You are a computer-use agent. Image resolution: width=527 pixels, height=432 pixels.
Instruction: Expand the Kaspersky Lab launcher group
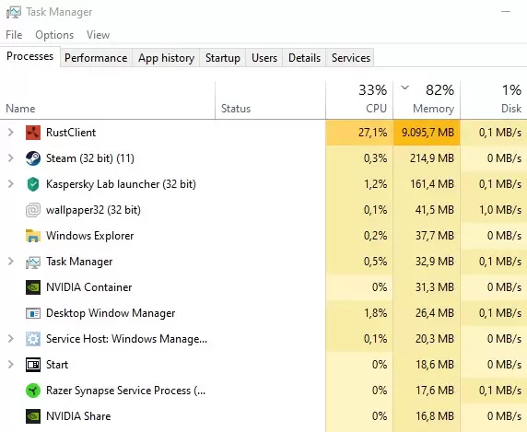11,183
